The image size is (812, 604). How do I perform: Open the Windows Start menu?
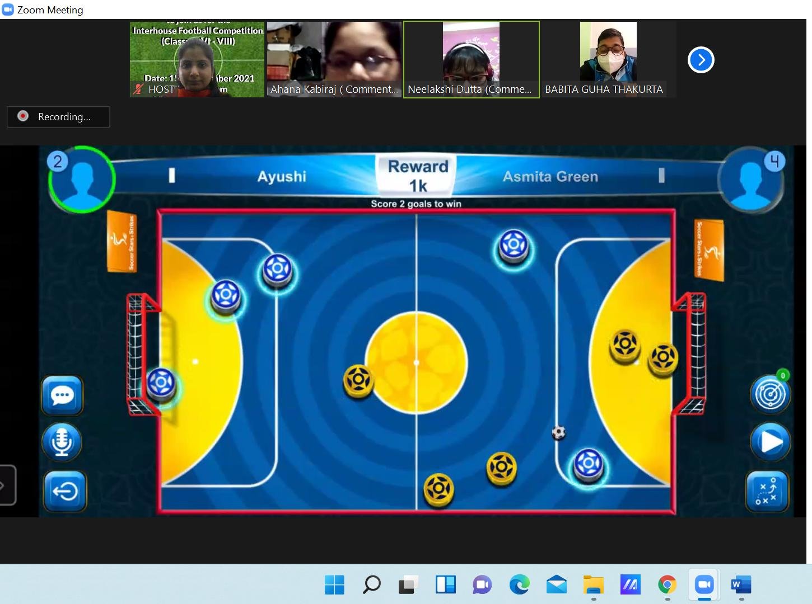(335, 585)
